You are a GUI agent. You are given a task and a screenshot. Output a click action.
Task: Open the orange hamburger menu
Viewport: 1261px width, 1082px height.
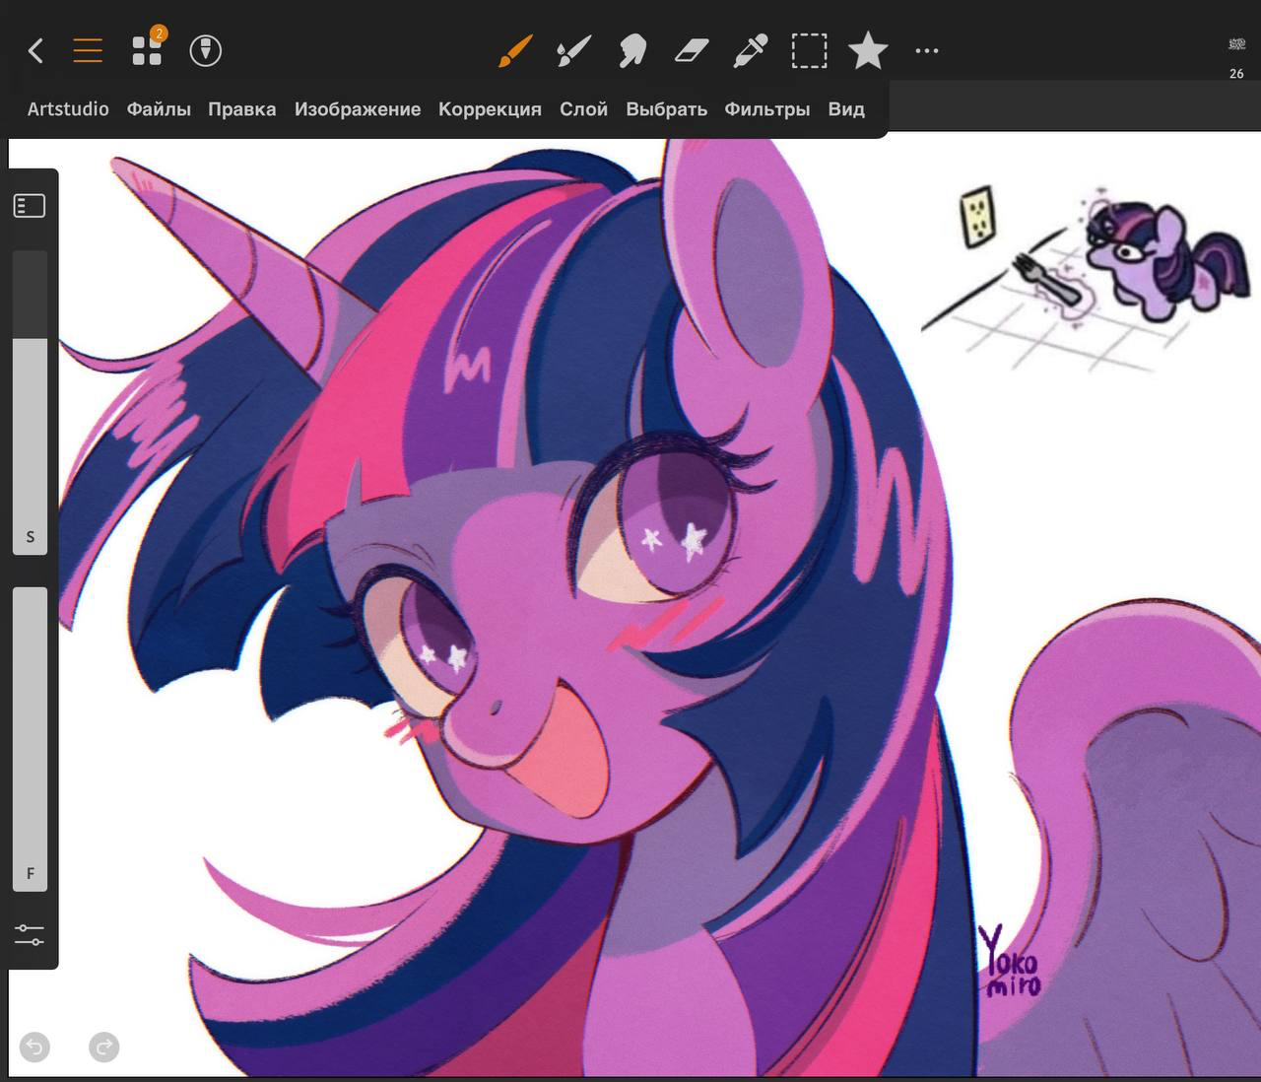(88, 50)
